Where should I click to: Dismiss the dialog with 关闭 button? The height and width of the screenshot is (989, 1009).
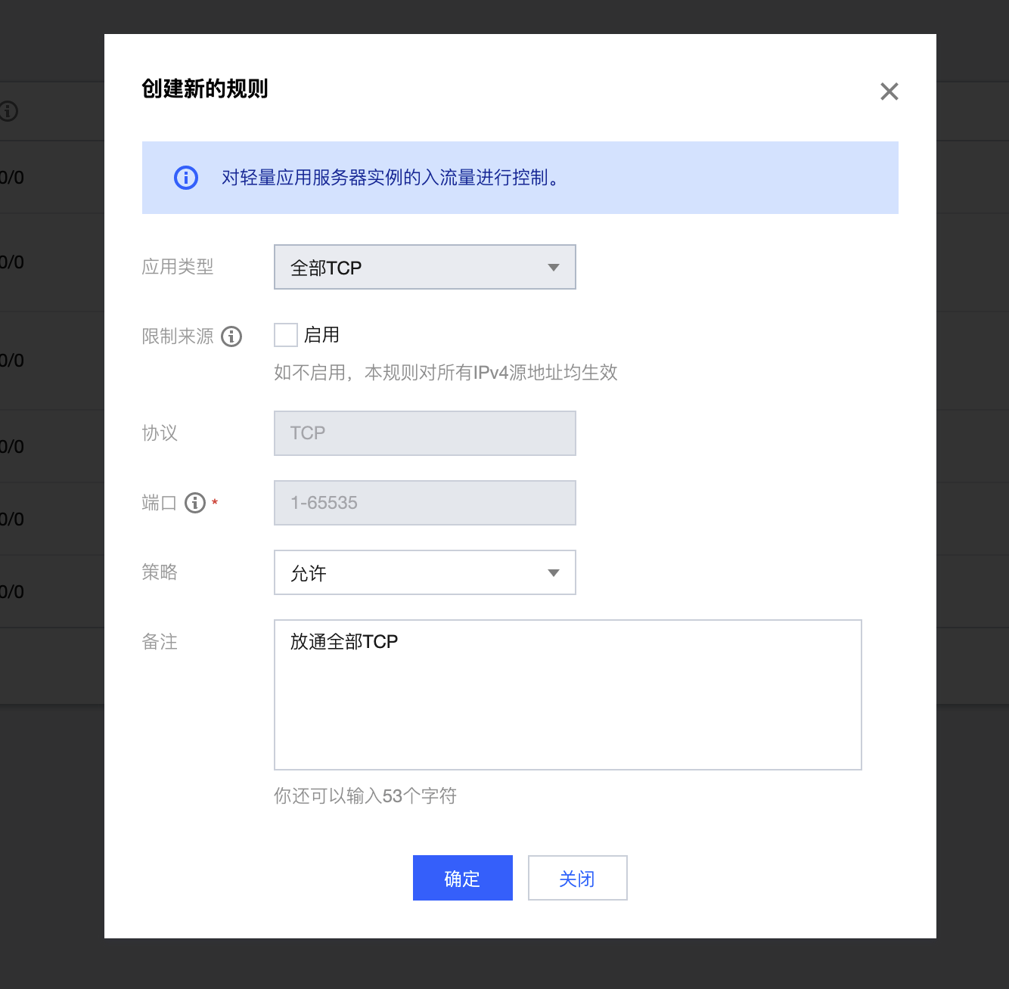click(x=578, y=878)
